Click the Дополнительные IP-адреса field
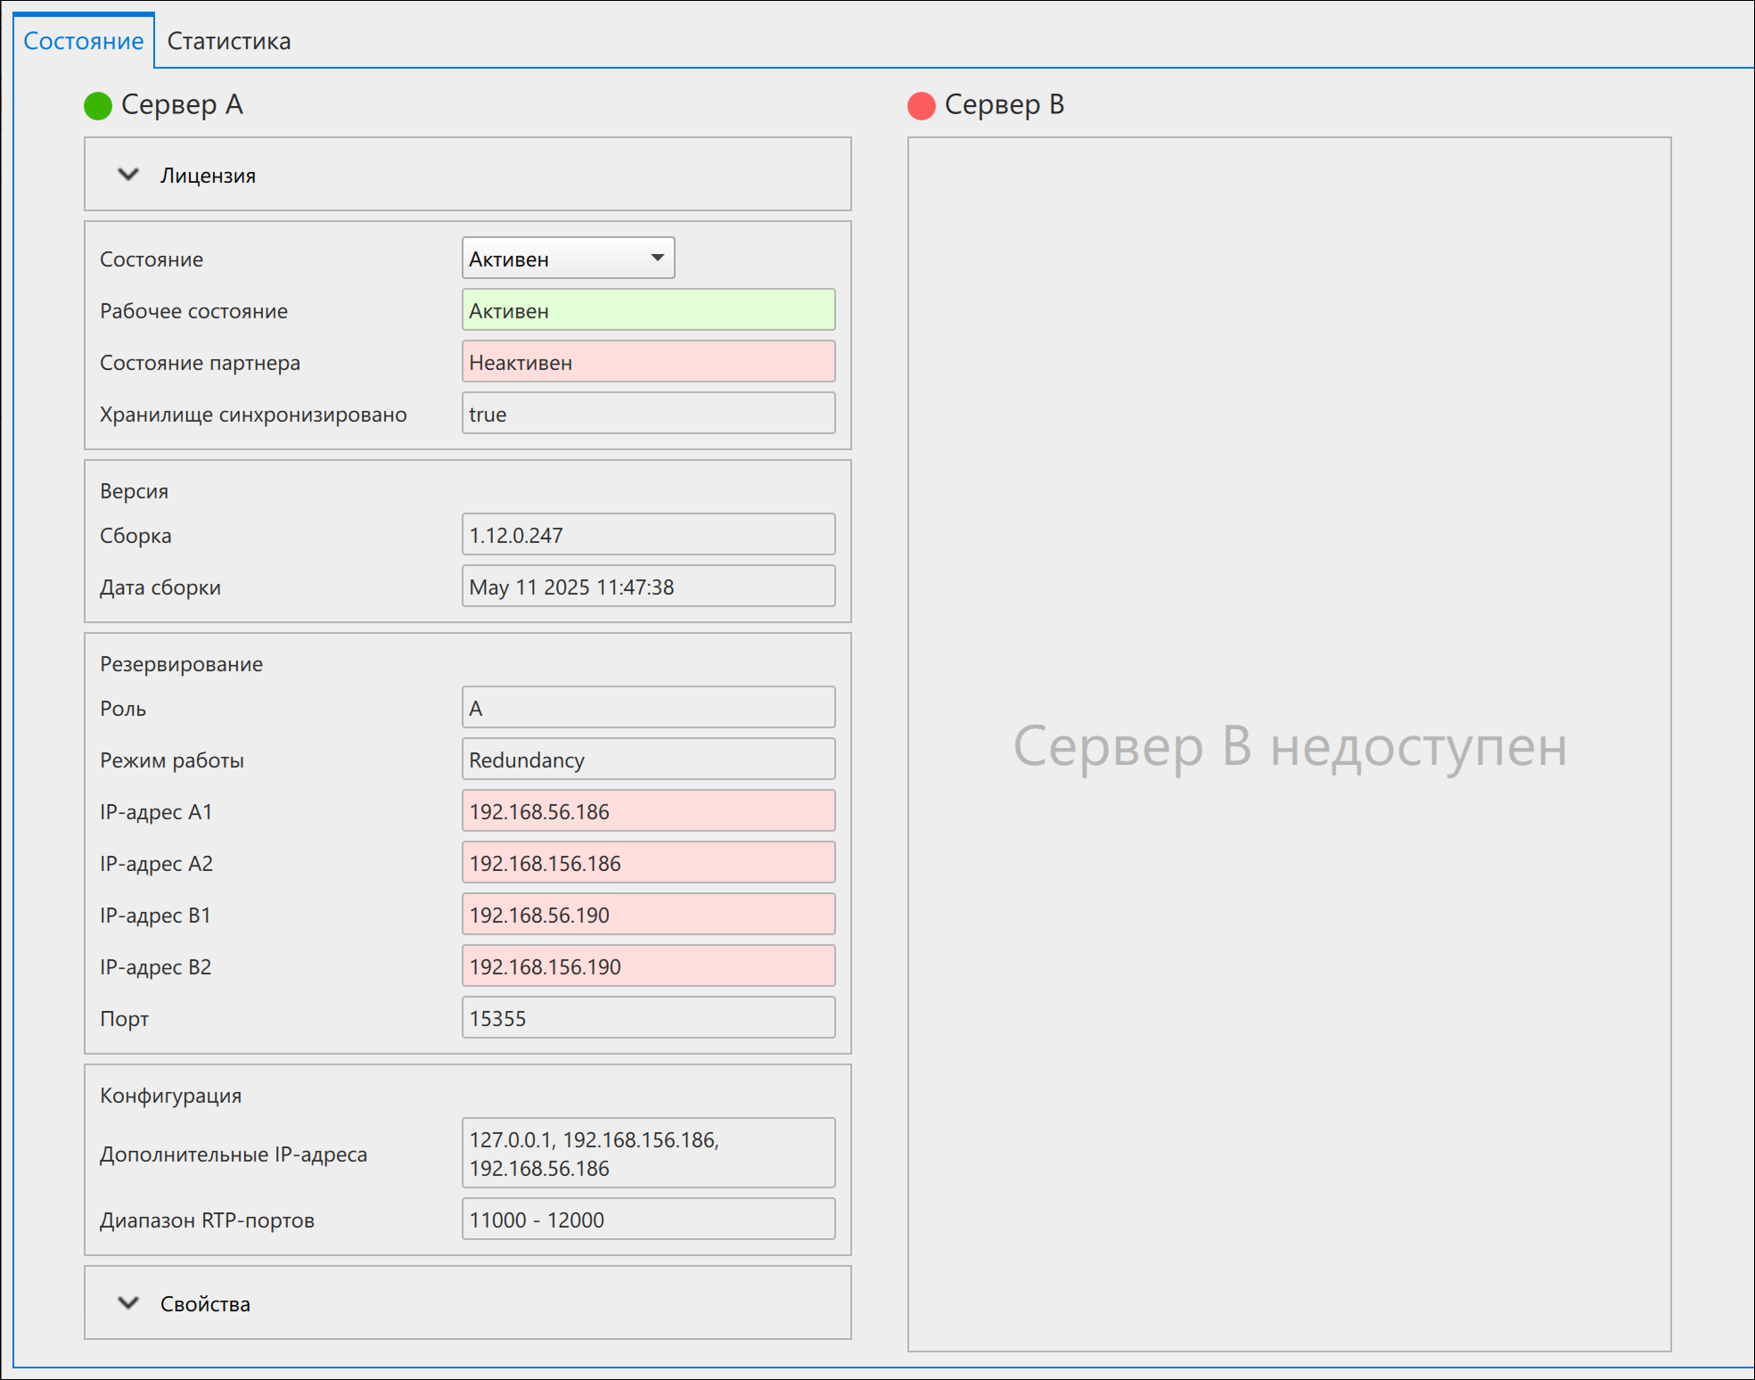Screen dimensions: 1755x1380 (x=648, y=1154)
